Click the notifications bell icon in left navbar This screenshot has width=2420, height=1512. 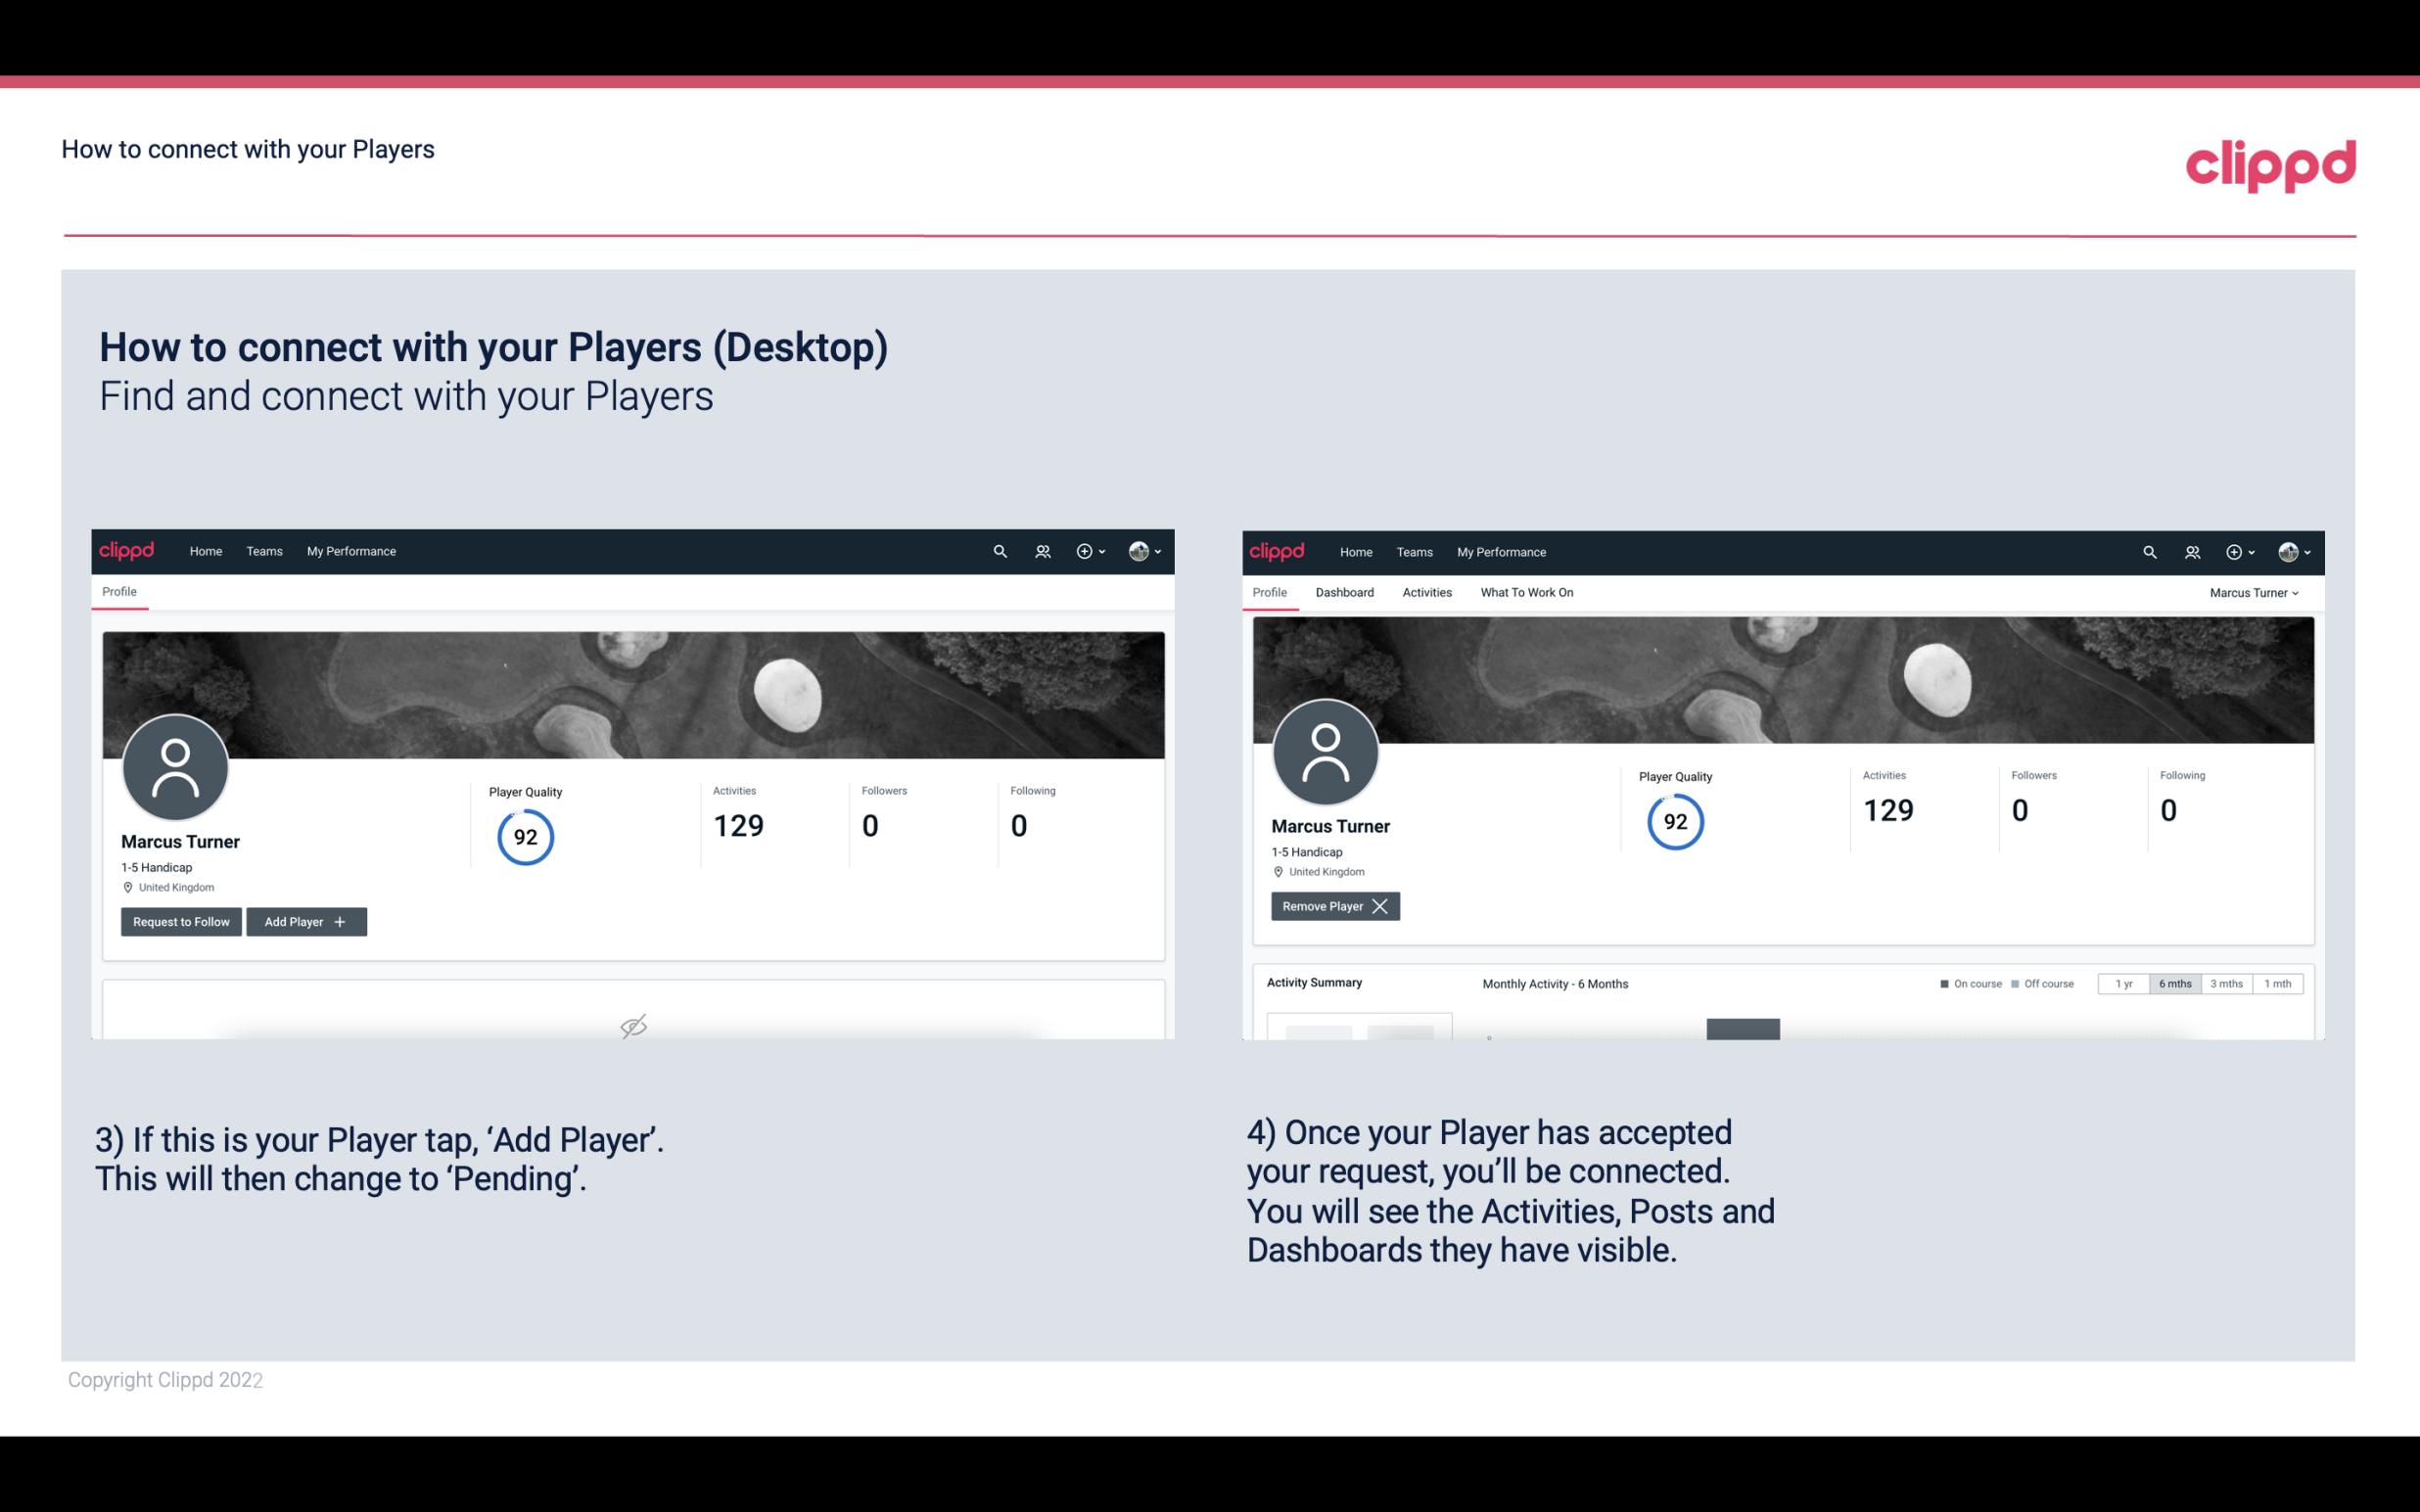1042,550
